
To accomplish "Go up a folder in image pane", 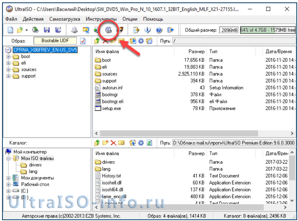I will click(x=97, y=41).
